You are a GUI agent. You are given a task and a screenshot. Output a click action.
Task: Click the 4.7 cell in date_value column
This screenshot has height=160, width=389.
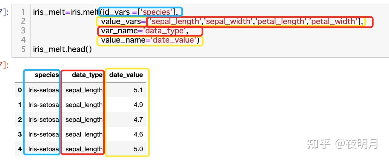138,120
